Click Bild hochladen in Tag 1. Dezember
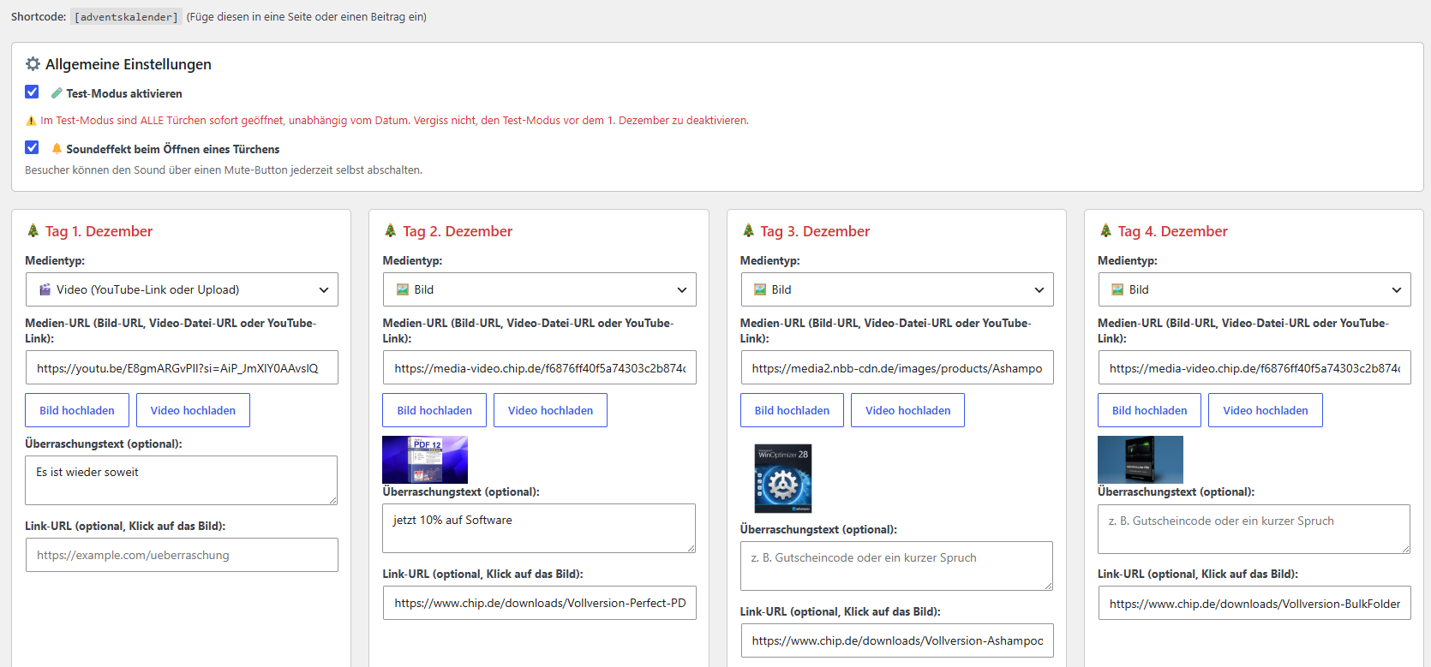Screen dimensions: 1431x667 click(x=77, y=410)
